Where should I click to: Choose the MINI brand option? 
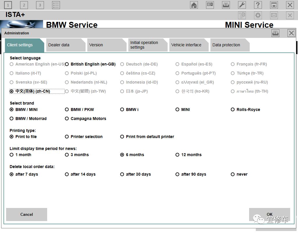(183, 110)
